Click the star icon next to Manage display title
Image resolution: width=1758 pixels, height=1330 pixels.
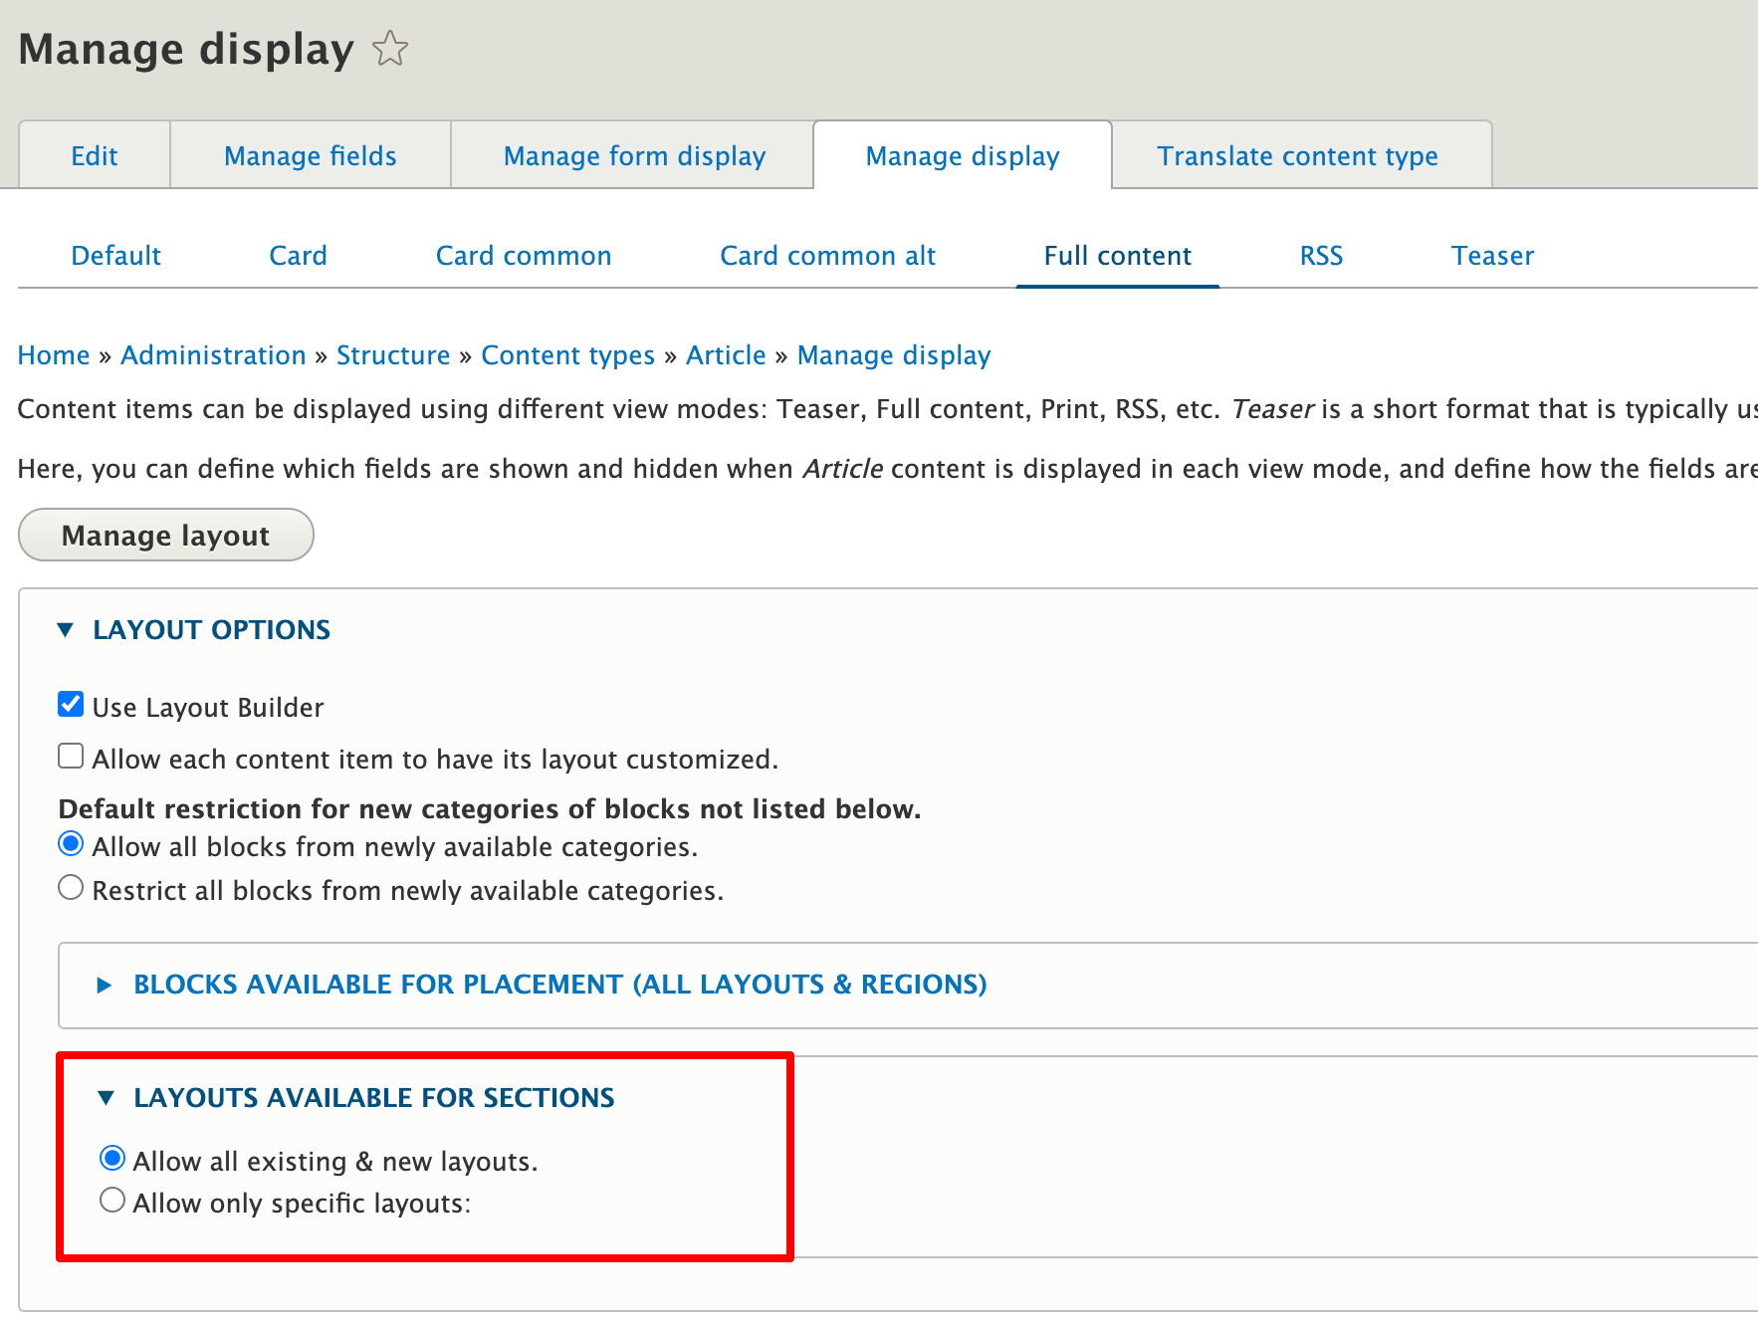(x=389, y=49)
